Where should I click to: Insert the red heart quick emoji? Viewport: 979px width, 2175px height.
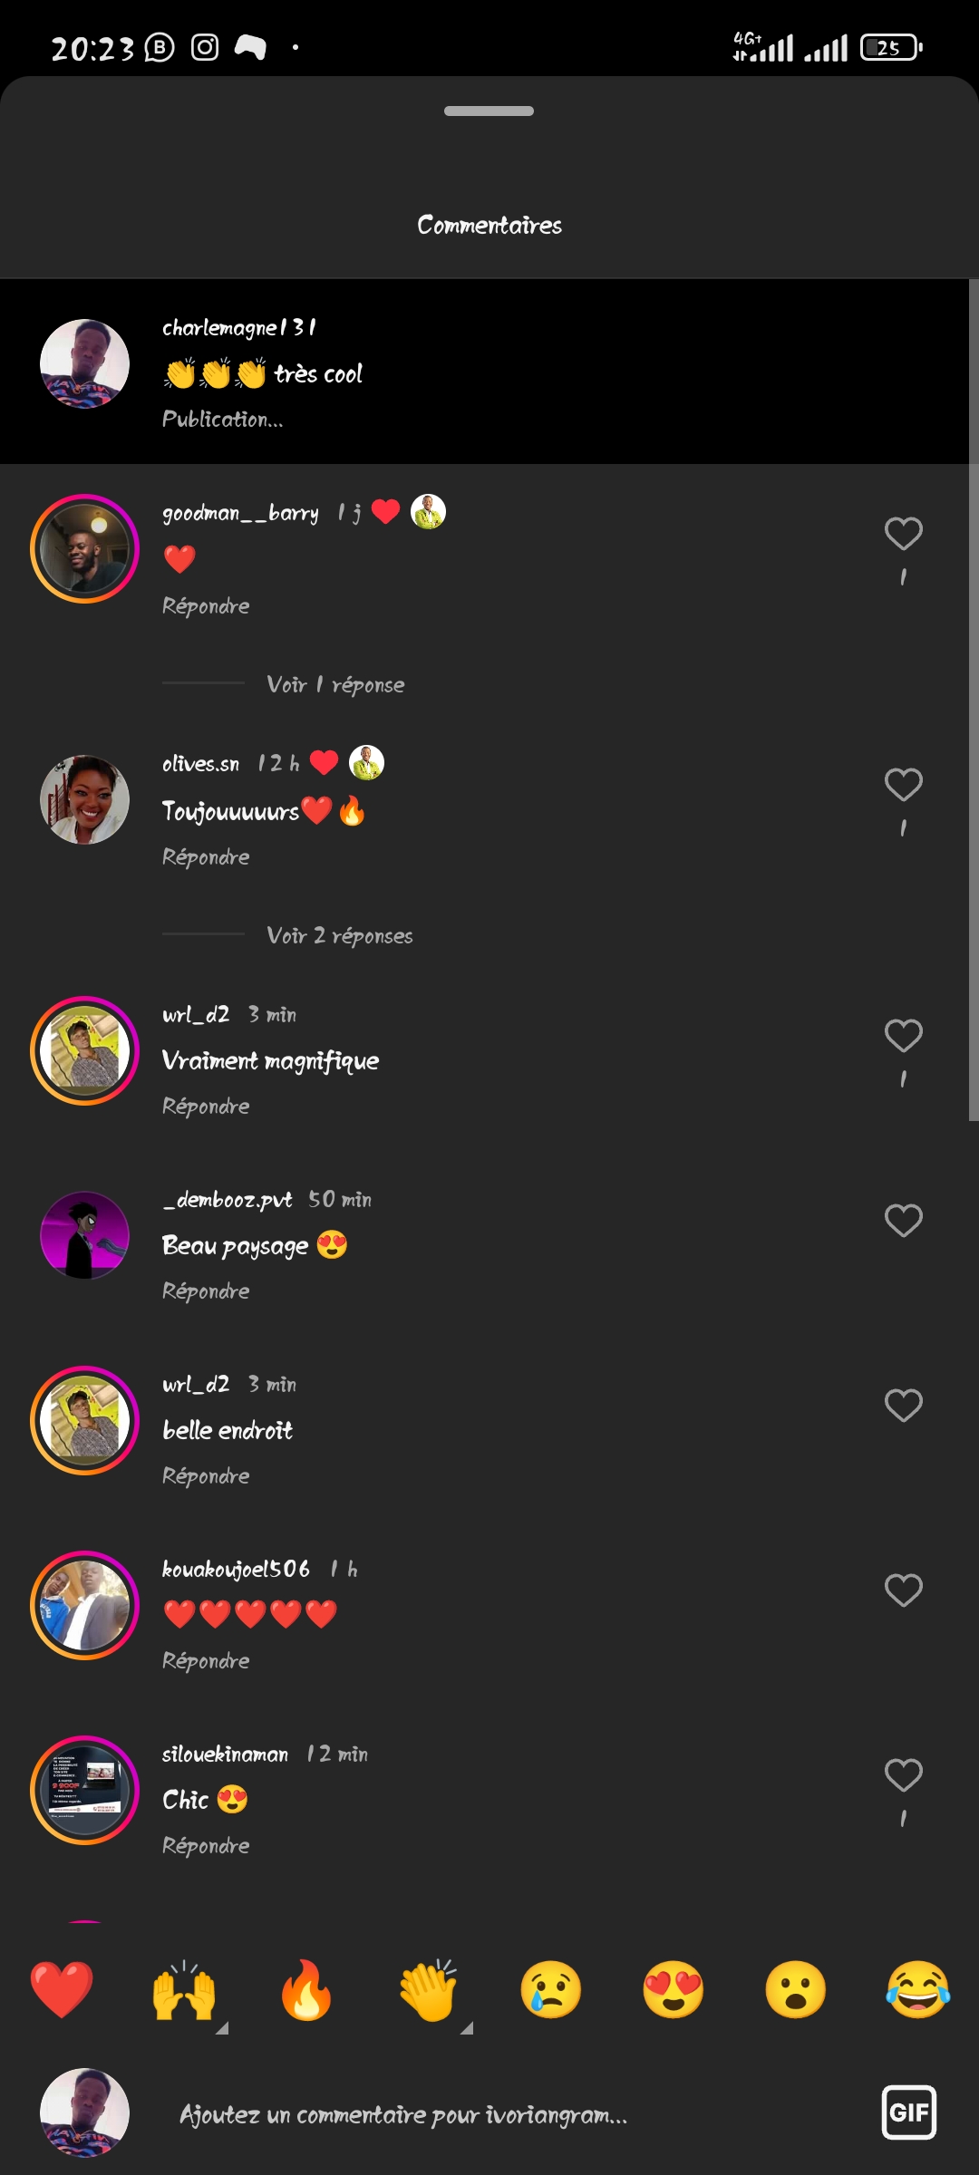[x=62, y=1990]
